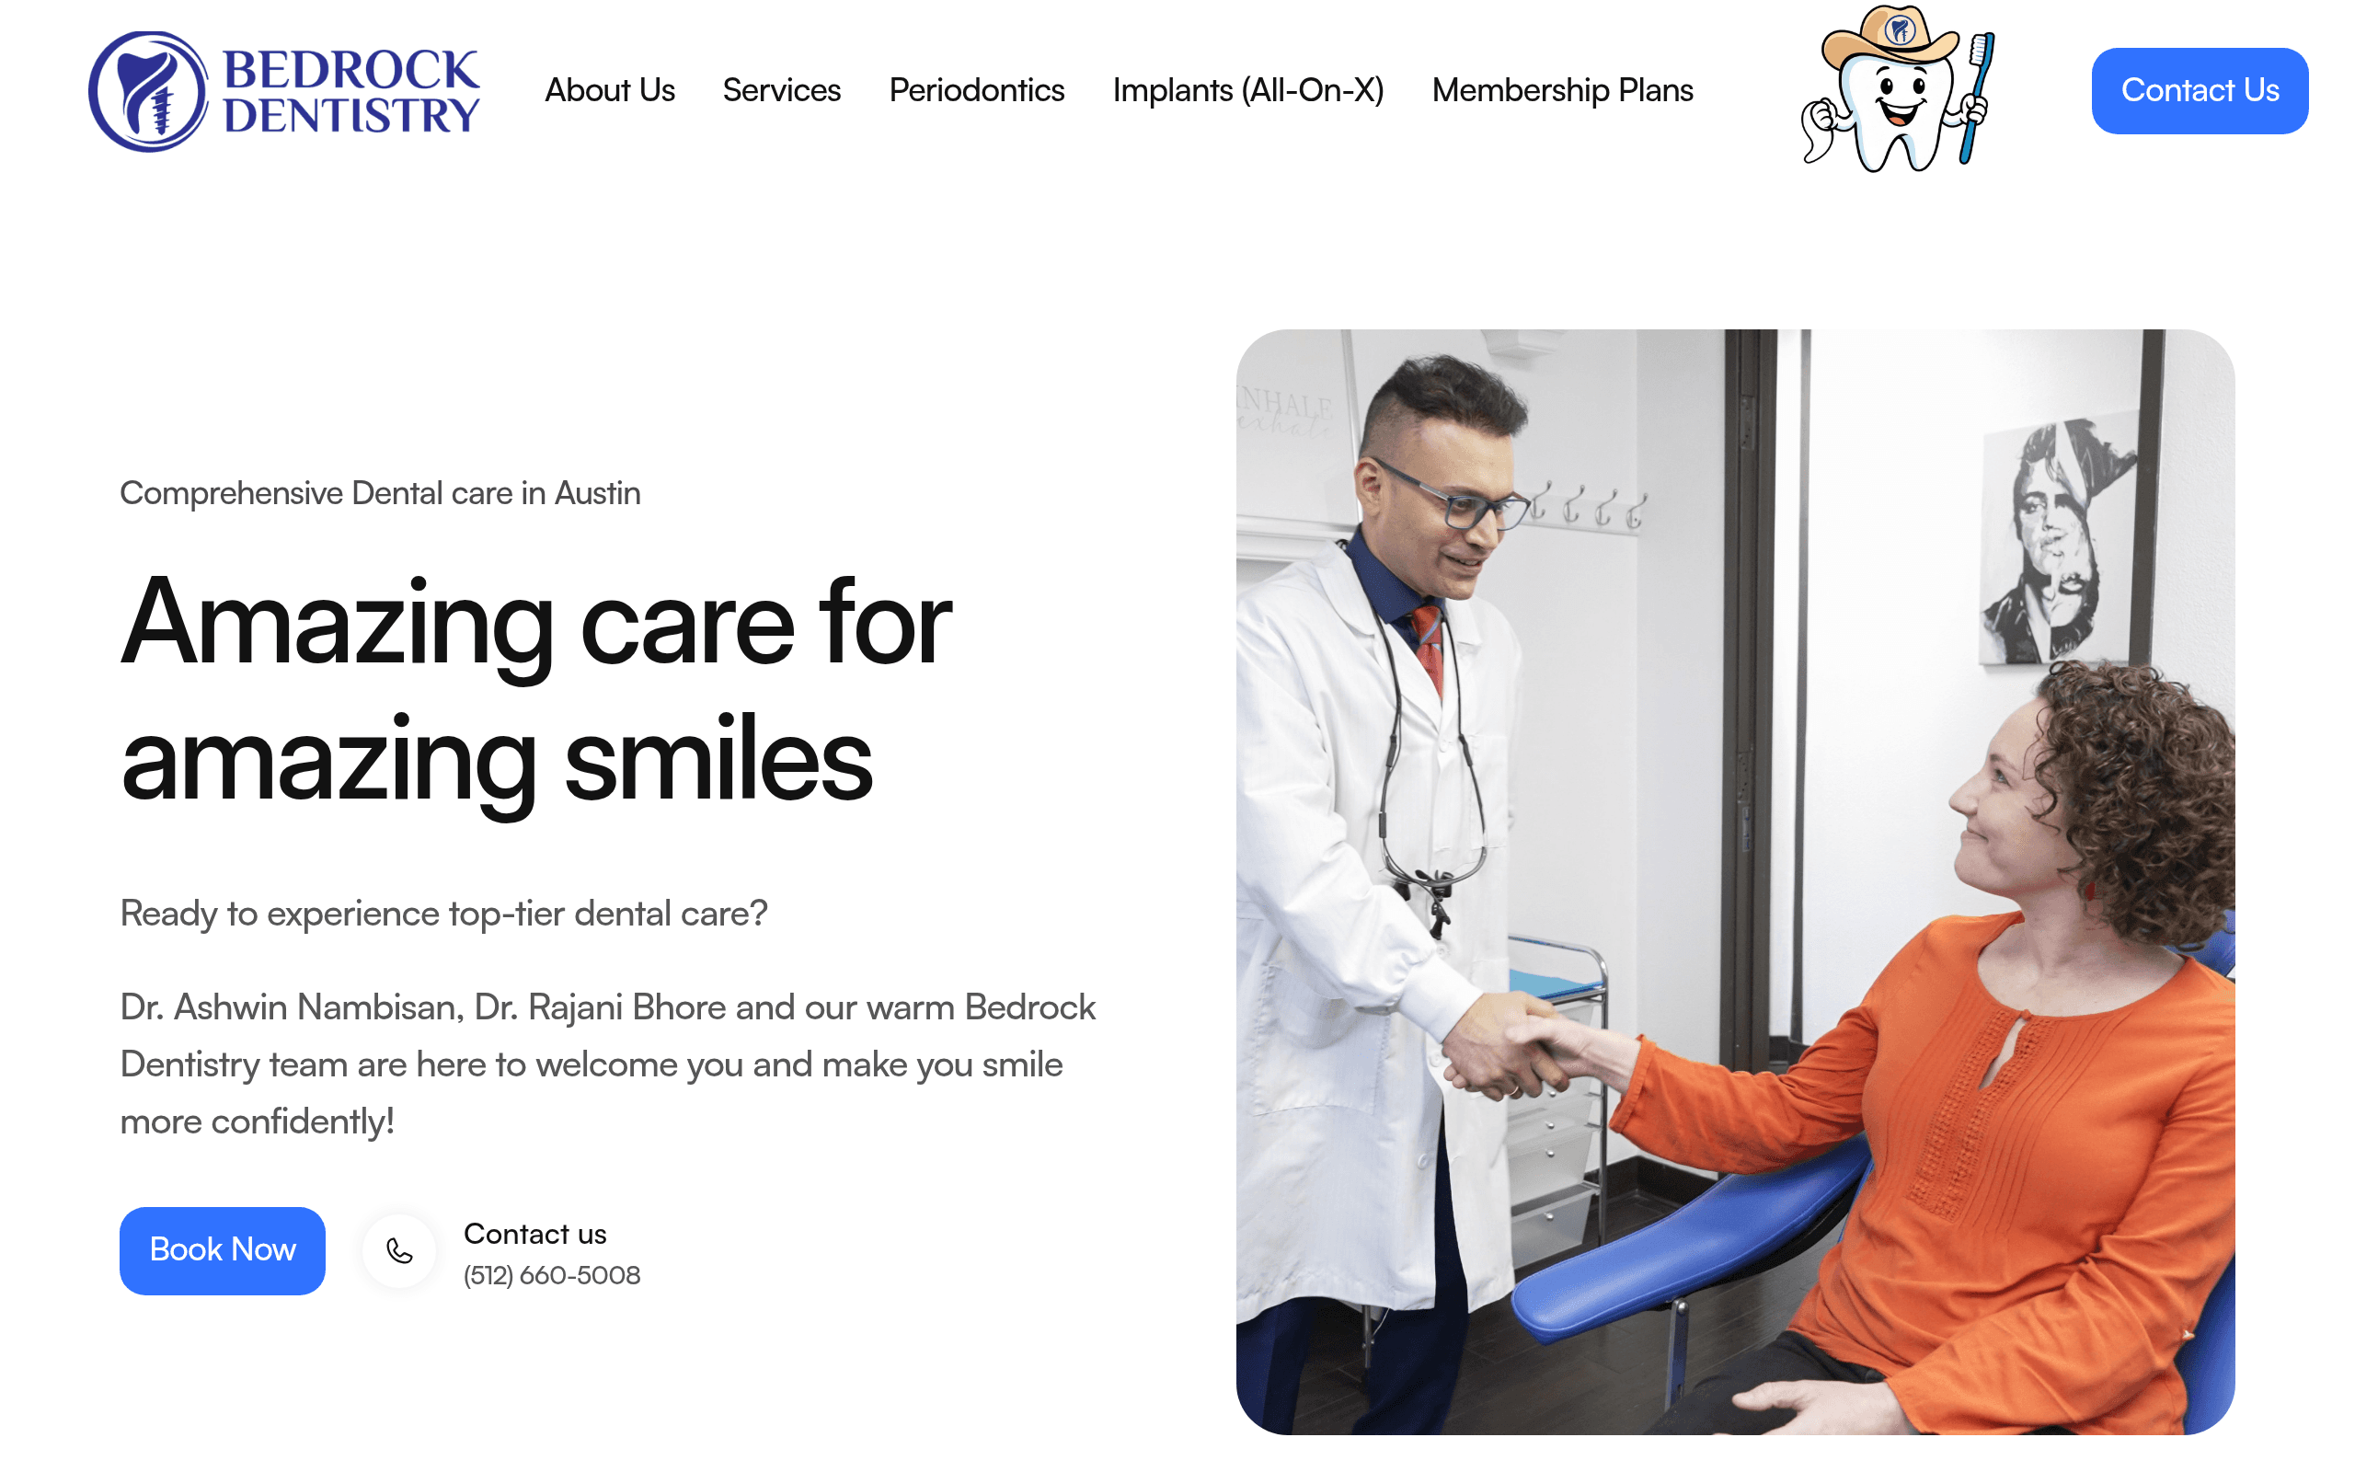Open the About Us menu item
Screen dimensions: 2355x1472
point(609,90)
